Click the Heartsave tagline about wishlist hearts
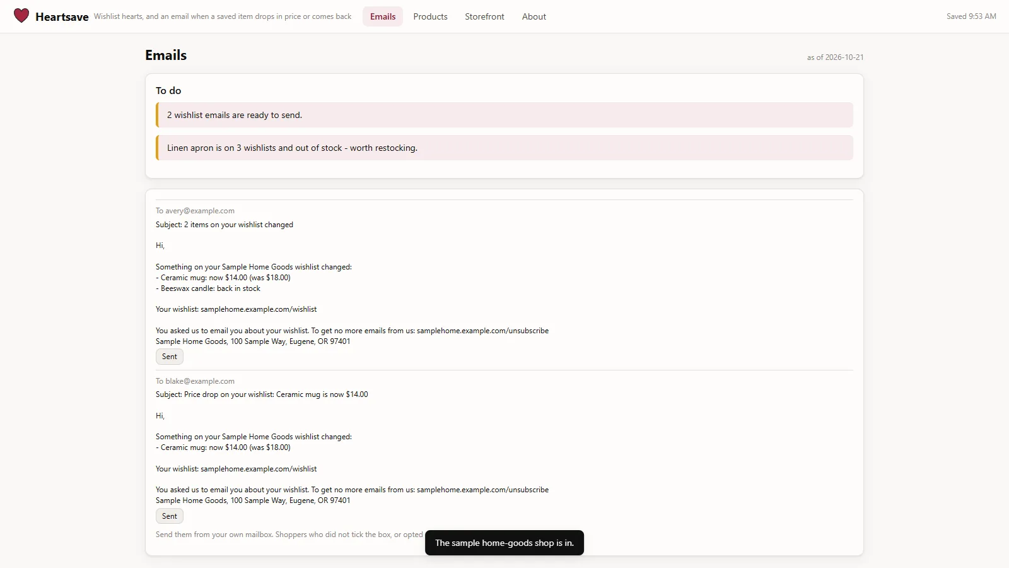The width and height of the screenshot is (1009, 568). pos(223,16)
